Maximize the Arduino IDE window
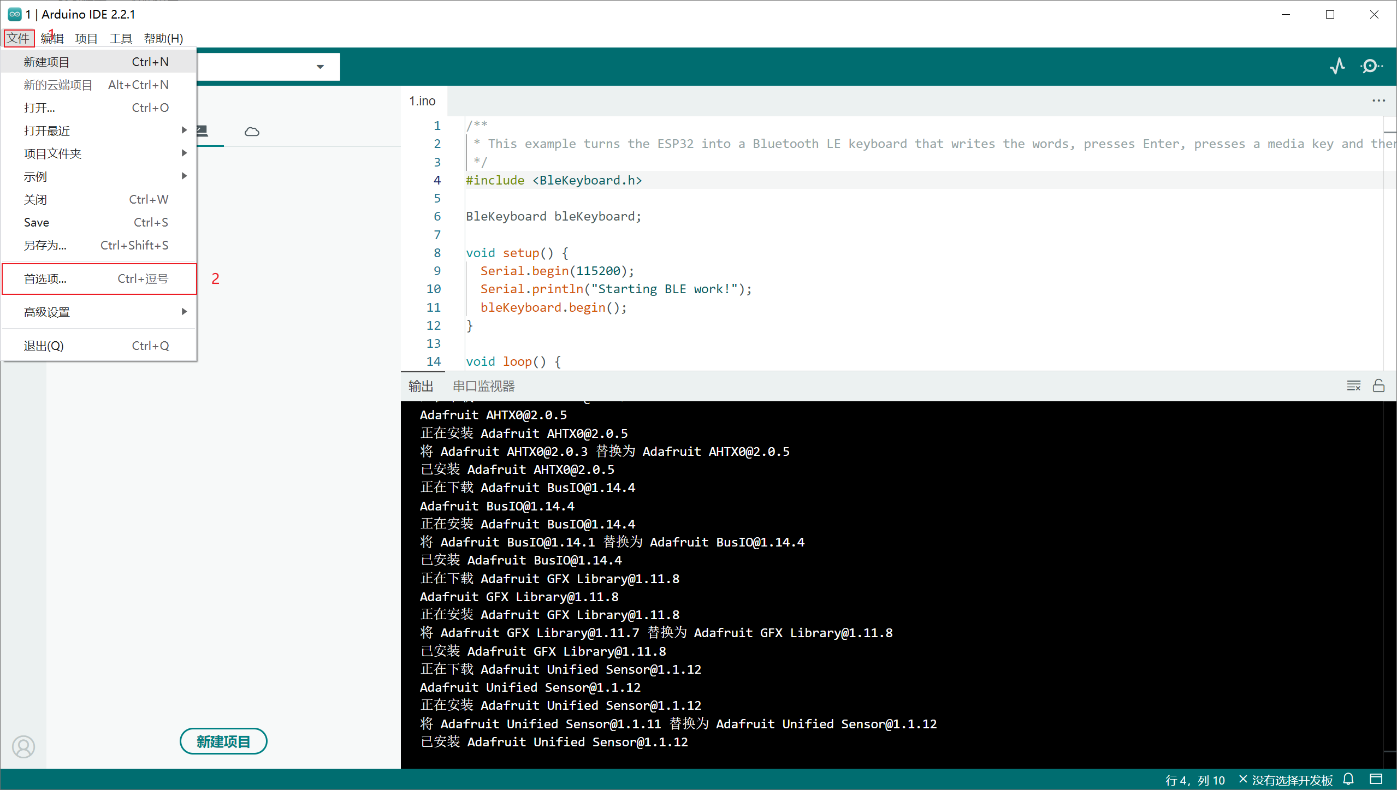1397x790 pixels. tap(1330, 15)
